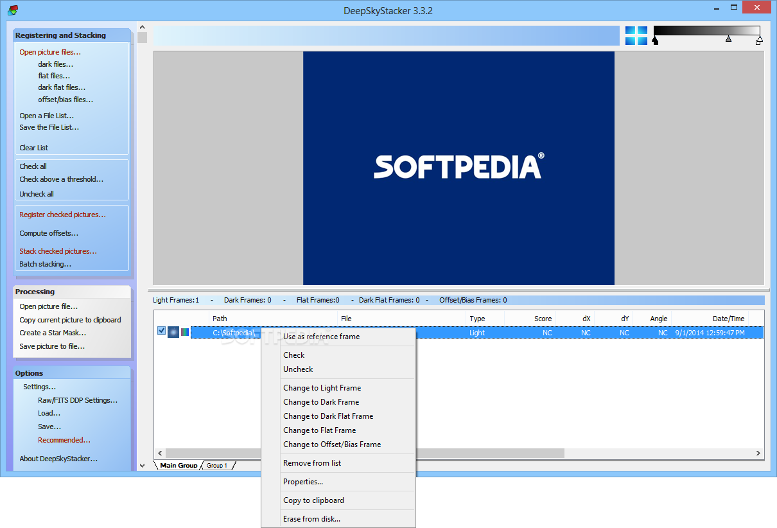Sort by the Type column header
The image size is (777, 528).
tap(485, 319)
